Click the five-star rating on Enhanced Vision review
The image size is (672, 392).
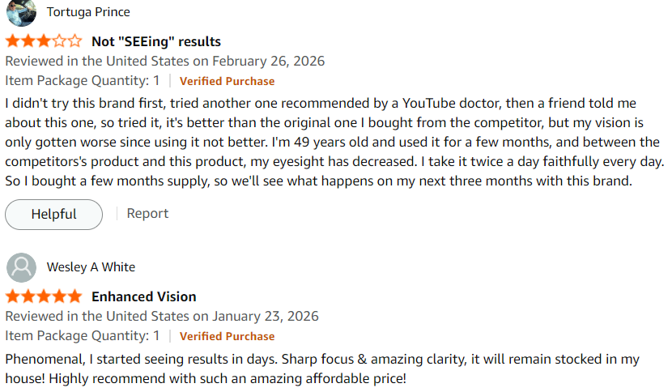[x=44, y=296]
